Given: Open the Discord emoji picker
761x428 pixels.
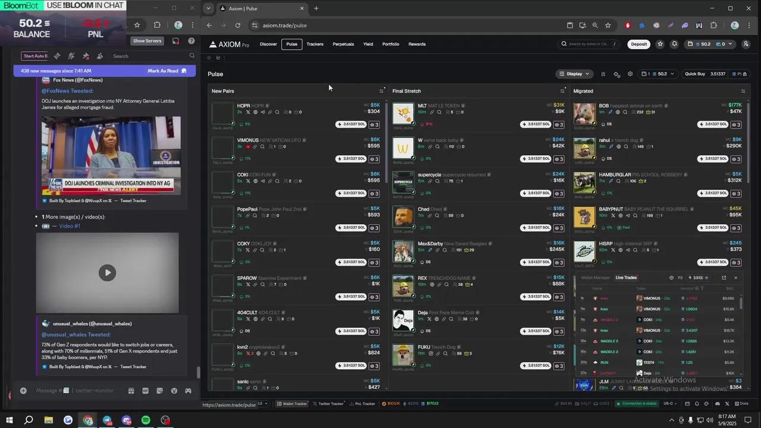Looking at the screenshot, I should [x=174, y=391].
